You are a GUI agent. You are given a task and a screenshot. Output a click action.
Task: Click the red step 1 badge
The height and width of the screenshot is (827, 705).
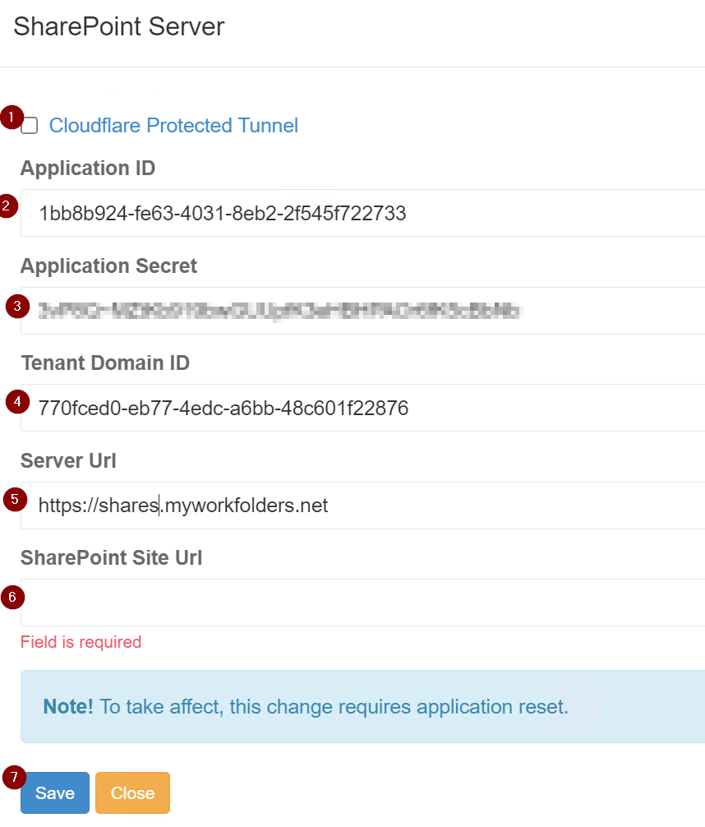12,117
